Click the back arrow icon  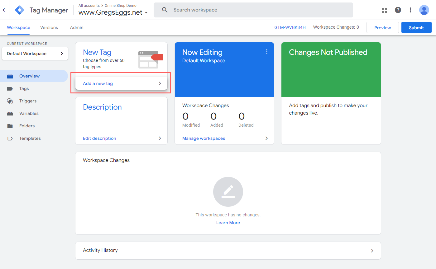coord(4,10)
